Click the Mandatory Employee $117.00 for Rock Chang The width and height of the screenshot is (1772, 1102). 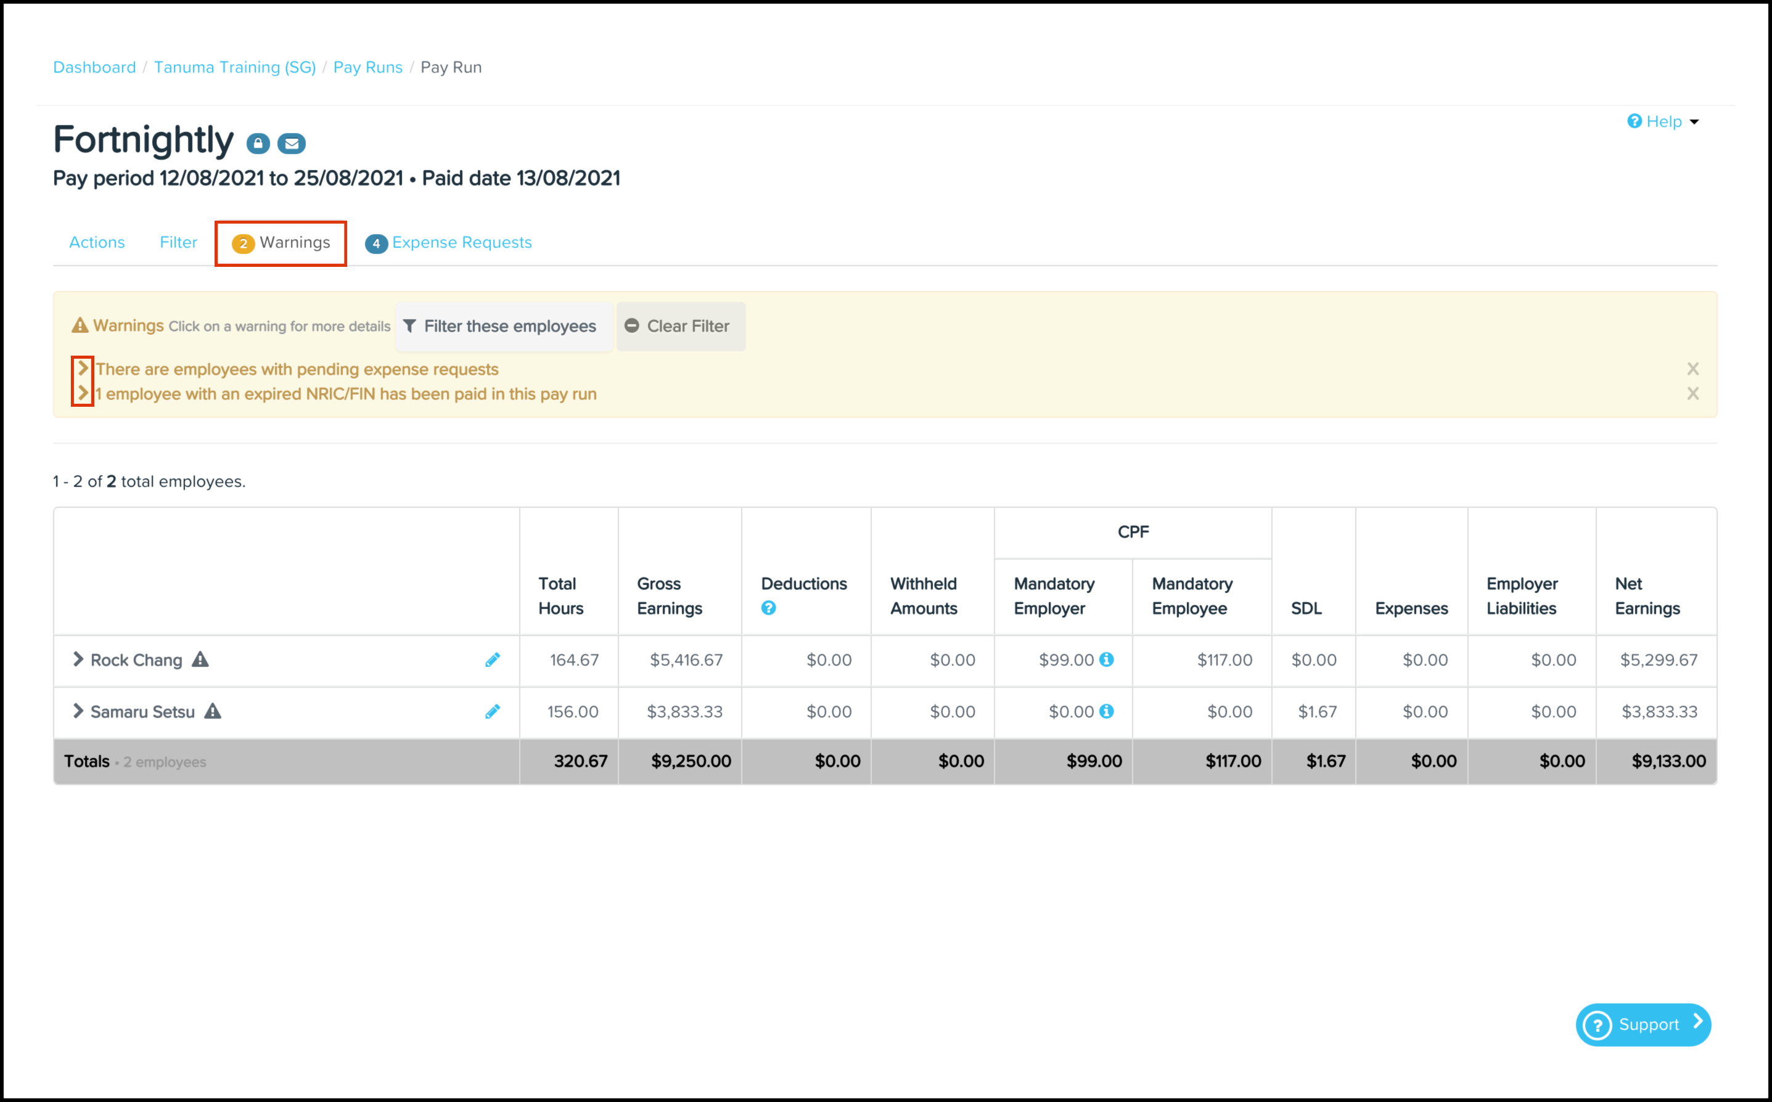pos(1224,660)
